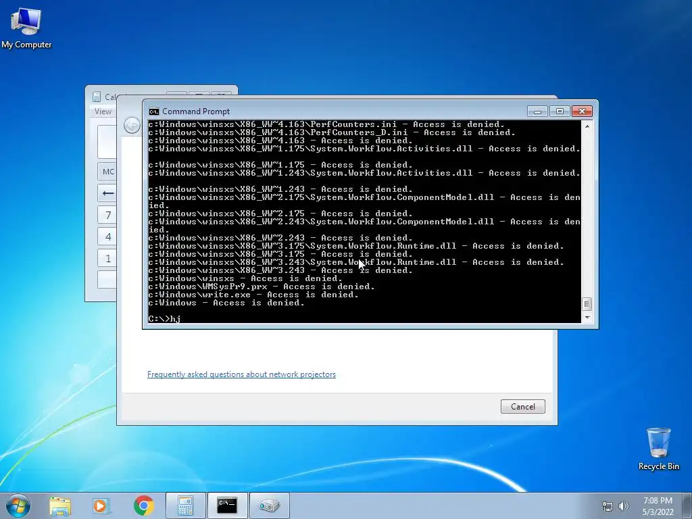Open network status tray icon
The height and width of the screenshot is (519, 692).
pos(608,506)
